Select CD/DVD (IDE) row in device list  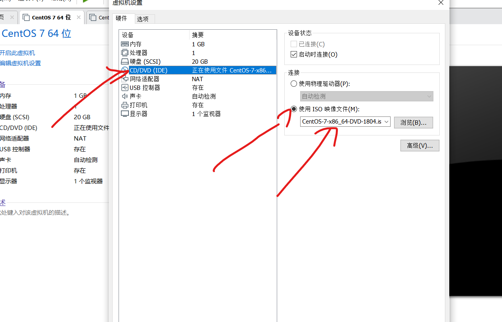tap(197, 70)
